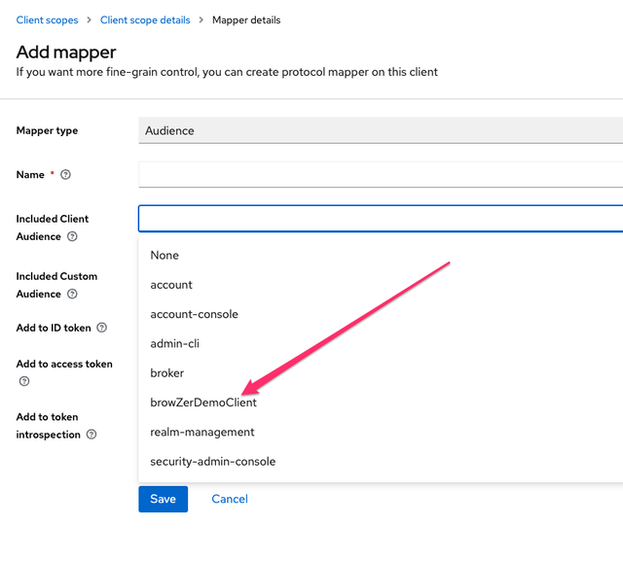Pick security-admin-console option
623x561 pixels.
(381, 462)
